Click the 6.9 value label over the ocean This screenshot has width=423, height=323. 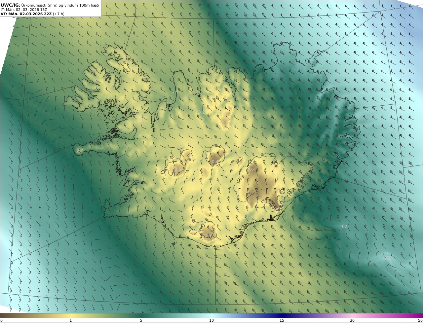pyautogui.click(x=345, y=226)
